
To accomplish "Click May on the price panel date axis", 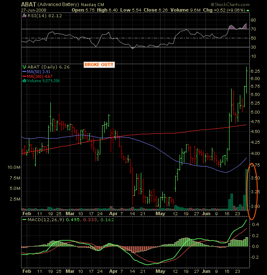I will tap(161, 213).
